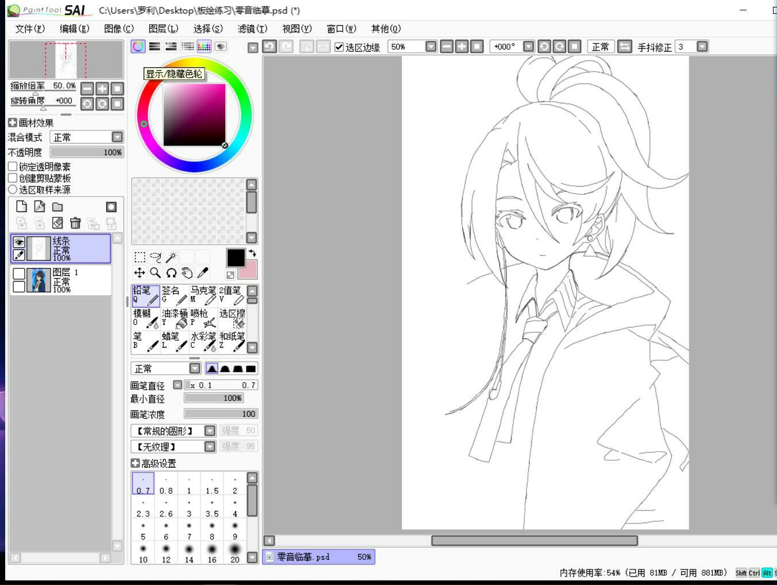Select the lasso selection tool

[156, 257]
